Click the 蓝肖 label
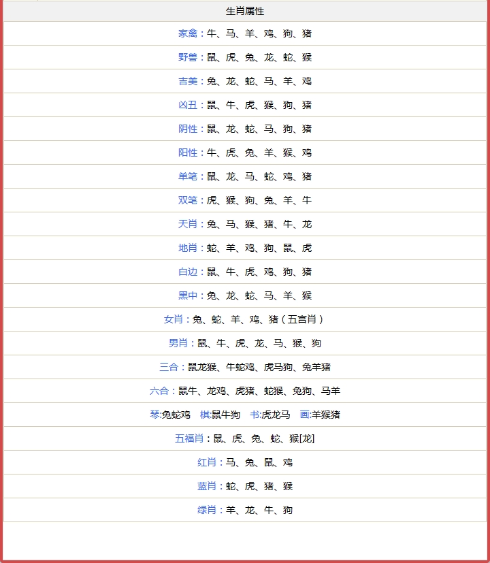 pos(207,486)
